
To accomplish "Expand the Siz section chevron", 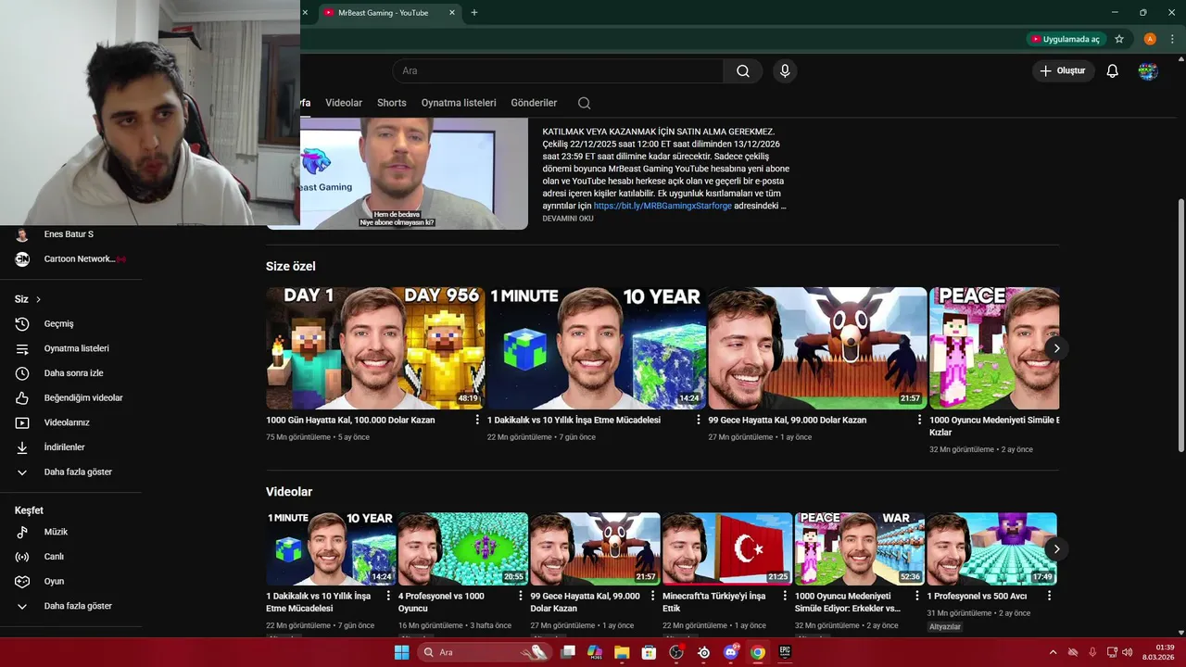I will tap(38, 299).
